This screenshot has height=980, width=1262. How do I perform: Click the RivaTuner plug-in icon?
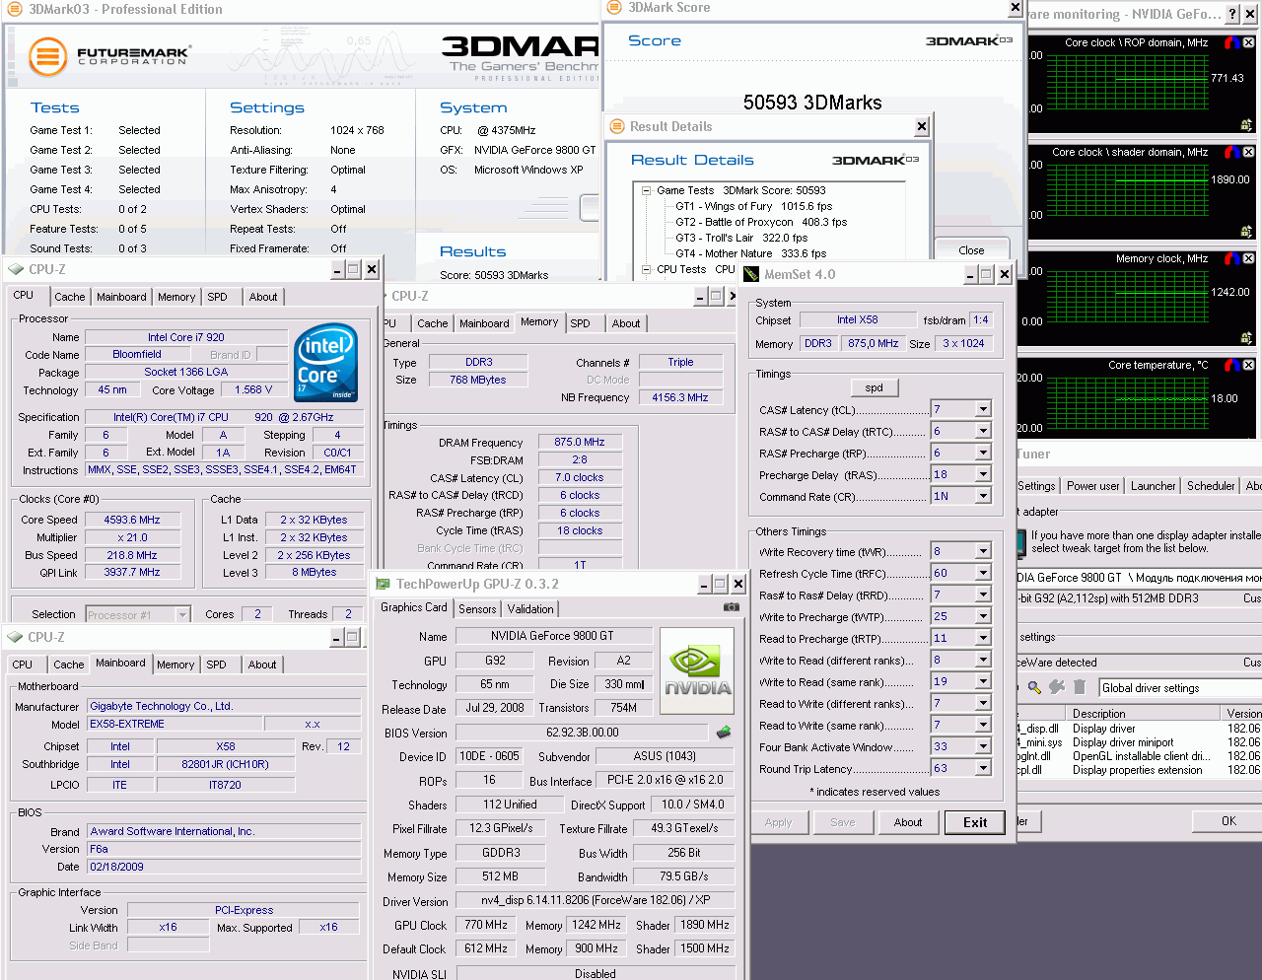(1058, 687)
